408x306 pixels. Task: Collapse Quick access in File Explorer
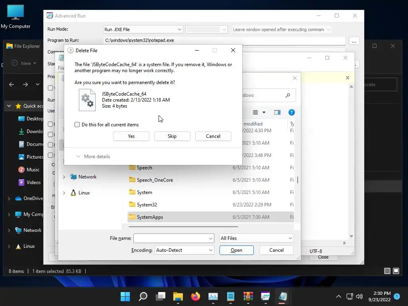click(x=9, y=106)
